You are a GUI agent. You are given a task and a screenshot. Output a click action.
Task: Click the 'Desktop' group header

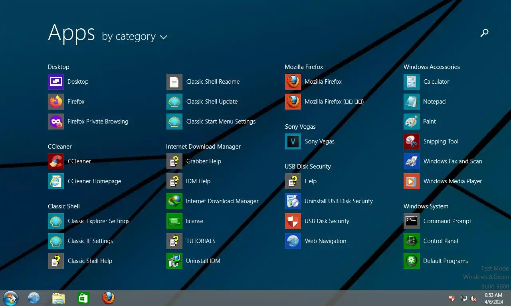tap(58, 67)
